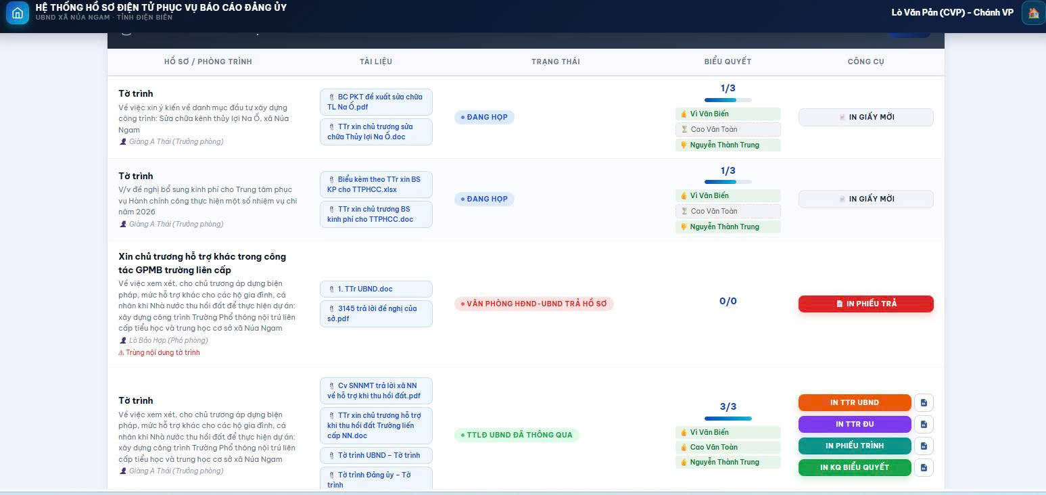
Task: Click the file icon beside IN TTR ĐU
Action: click(924, 425)
